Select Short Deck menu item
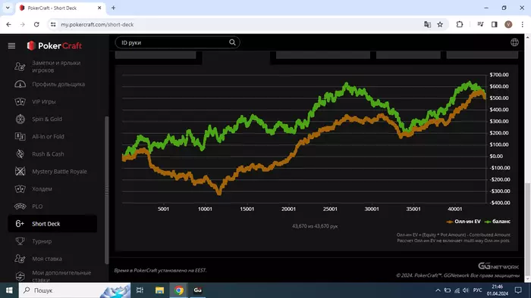 click(x=52, y=224)
